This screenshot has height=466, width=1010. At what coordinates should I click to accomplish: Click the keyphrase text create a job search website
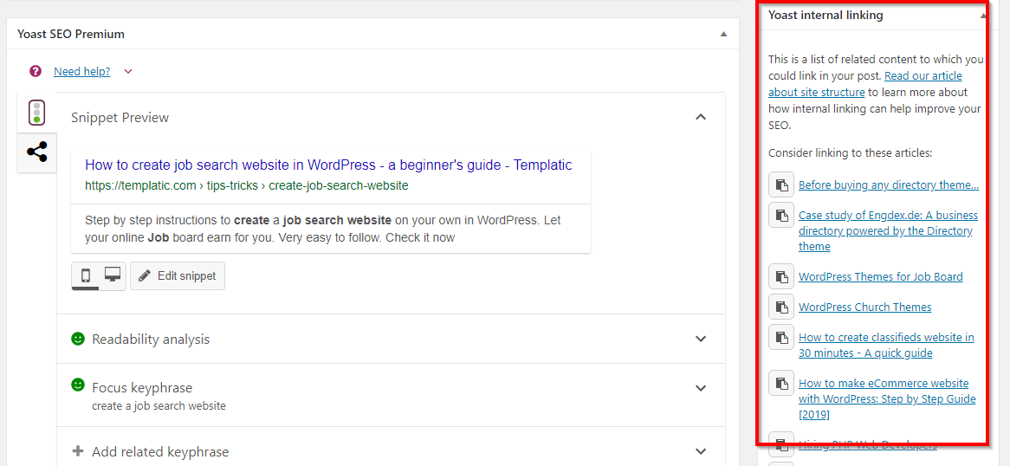tap(159, 406)
